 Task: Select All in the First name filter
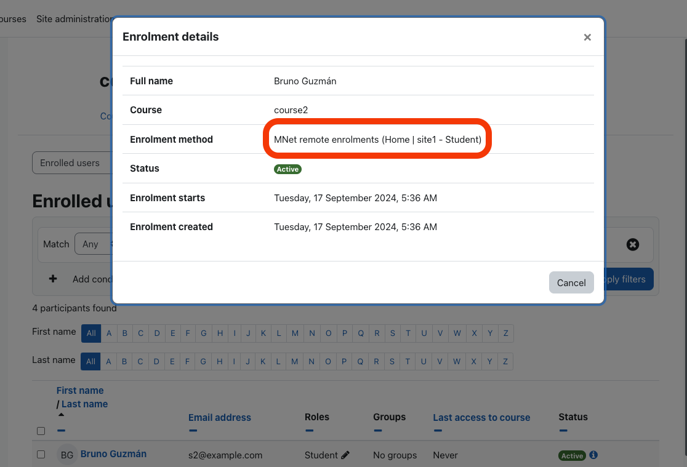91,333
